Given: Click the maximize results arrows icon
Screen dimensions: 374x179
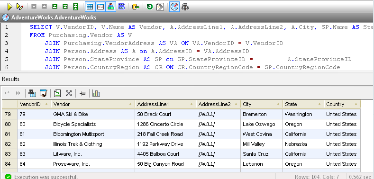Looking at the screenshot, I should tap(69, 93).
